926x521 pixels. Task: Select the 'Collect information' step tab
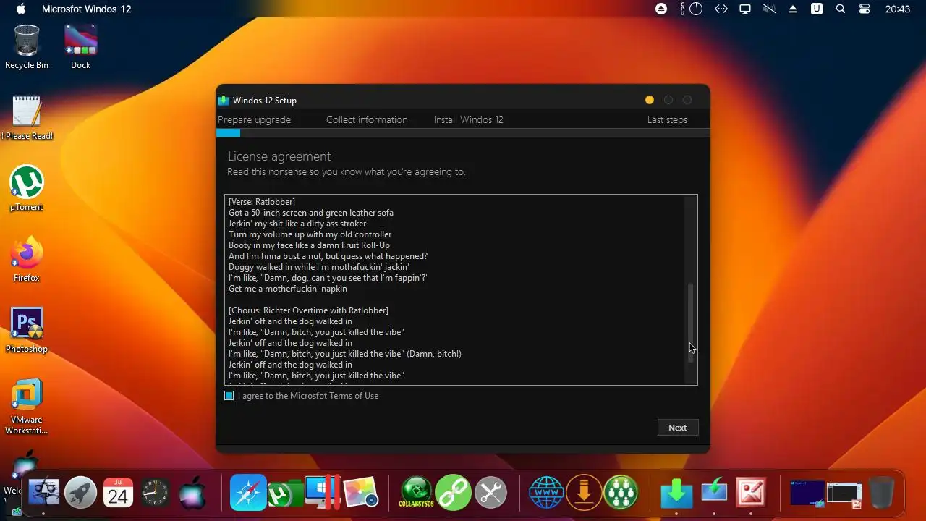pos(367,119)
